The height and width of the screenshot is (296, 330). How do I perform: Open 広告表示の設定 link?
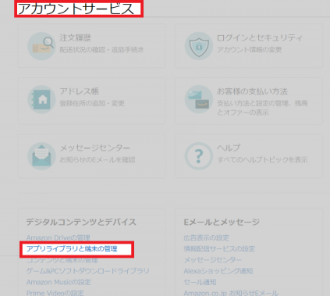tap(207, 237)
